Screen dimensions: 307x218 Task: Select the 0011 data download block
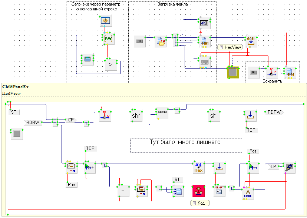point(251,41)
